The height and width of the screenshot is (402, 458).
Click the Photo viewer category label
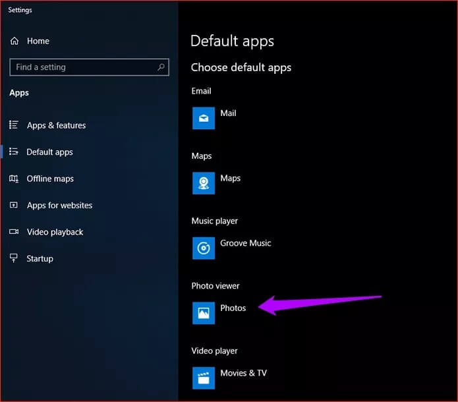tap(215, 286)
